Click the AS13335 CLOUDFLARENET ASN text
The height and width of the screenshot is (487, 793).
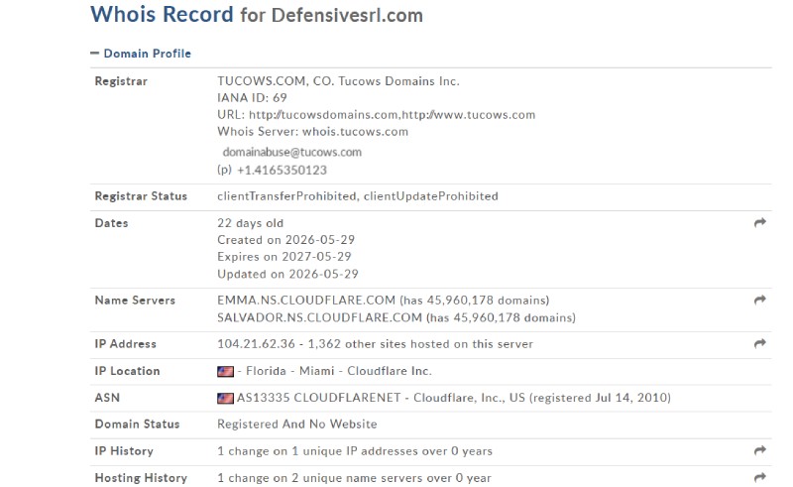coord(318,398)
